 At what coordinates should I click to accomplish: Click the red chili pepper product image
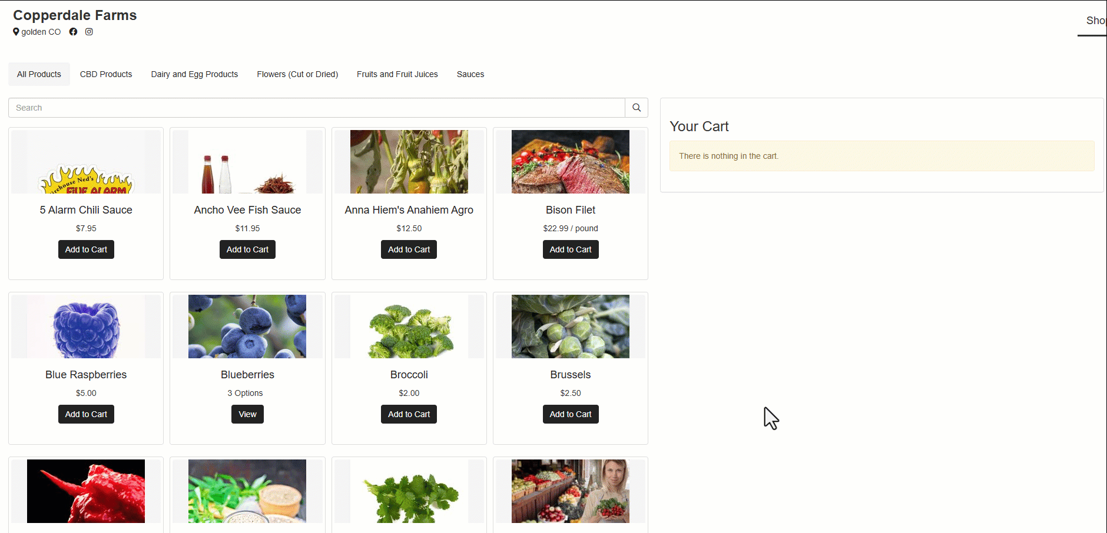86,491
